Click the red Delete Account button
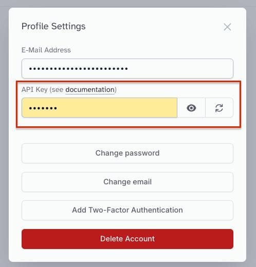Screen dimensions: 256x267 [127, 239]
